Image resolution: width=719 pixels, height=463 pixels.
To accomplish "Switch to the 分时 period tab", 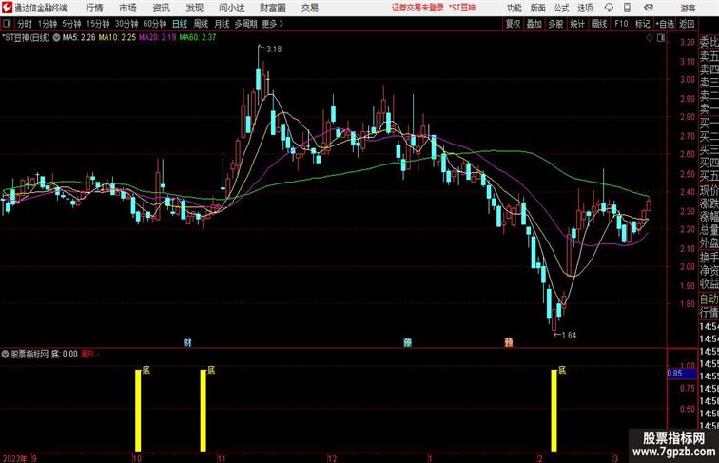I will click(x=25, y=24).
